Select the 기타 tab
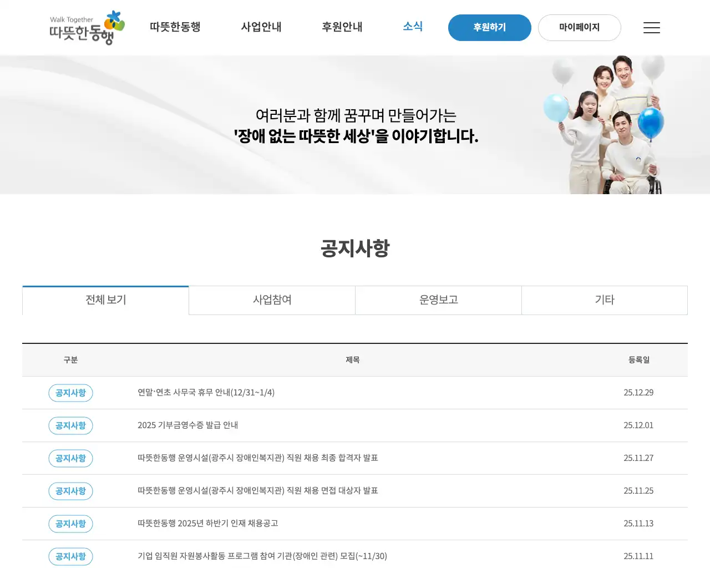The width and height of the screenshot is (710, 568). tap(604, 300)
